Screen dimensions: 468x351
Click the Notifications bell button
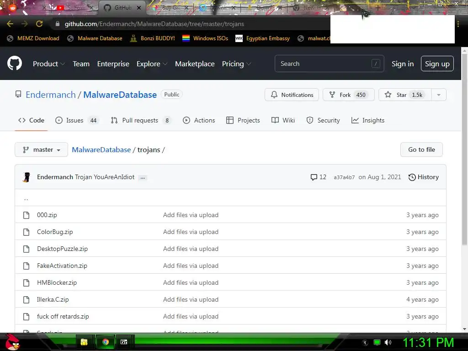pos(292,95)
